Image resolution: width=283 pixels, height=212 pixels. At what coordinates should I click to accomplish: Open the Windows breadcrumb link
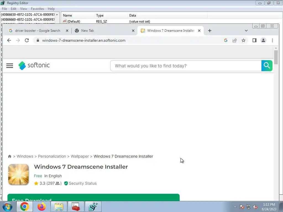pyautogui.click(x=25, y=156)
